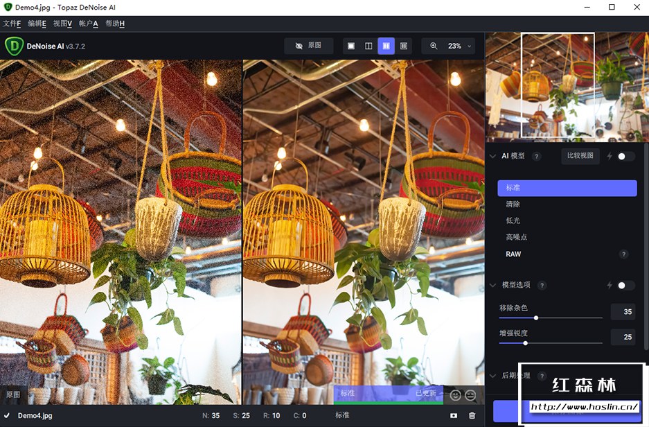Click the 比较视图 button
Screen dimensions: 649x427
click(x=580, y=156)
